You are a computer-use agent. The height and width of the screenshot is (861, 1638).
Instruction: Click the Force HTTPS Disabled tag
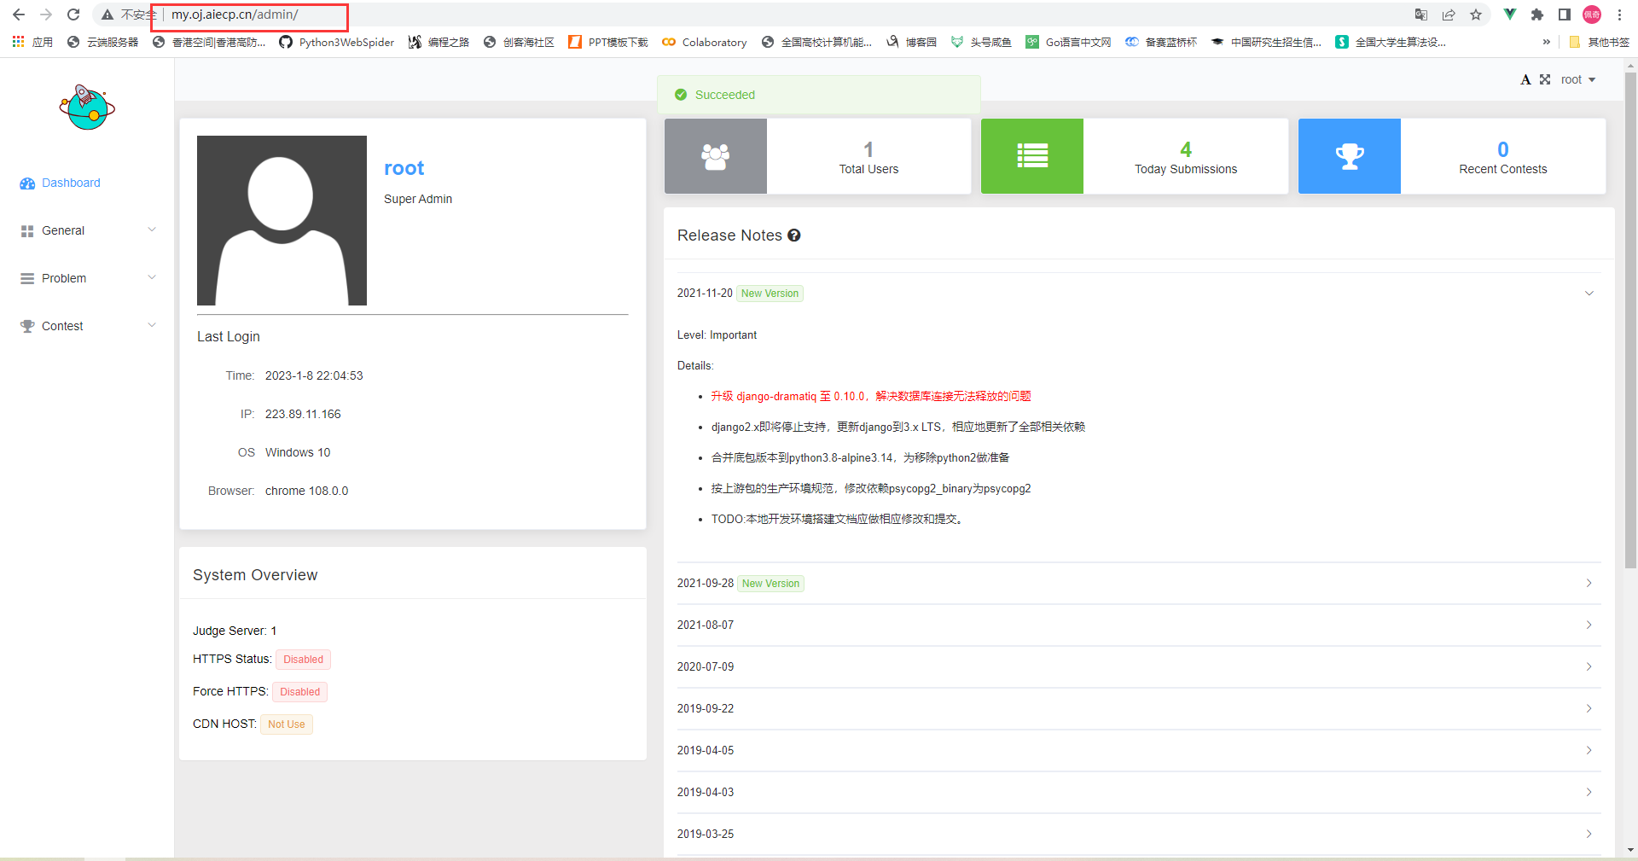[x=300, y=692]
